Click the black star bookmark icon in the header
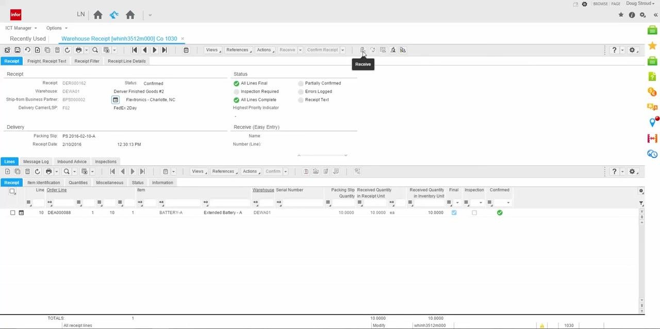The width and height of the screenshot is (660, 329). [621, 15]
